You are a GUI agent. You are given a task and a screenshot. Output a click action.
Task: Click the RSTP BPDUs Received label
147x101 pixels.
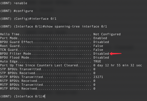coord(18,81)
